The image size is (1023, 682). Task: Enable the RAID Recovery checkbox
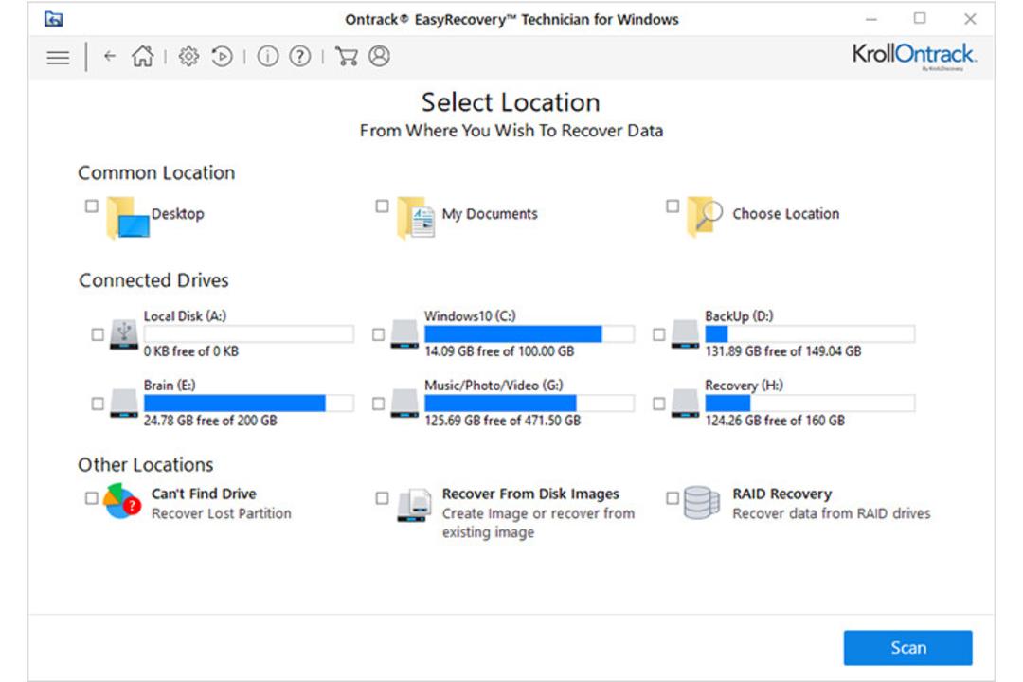pos(672,498)
